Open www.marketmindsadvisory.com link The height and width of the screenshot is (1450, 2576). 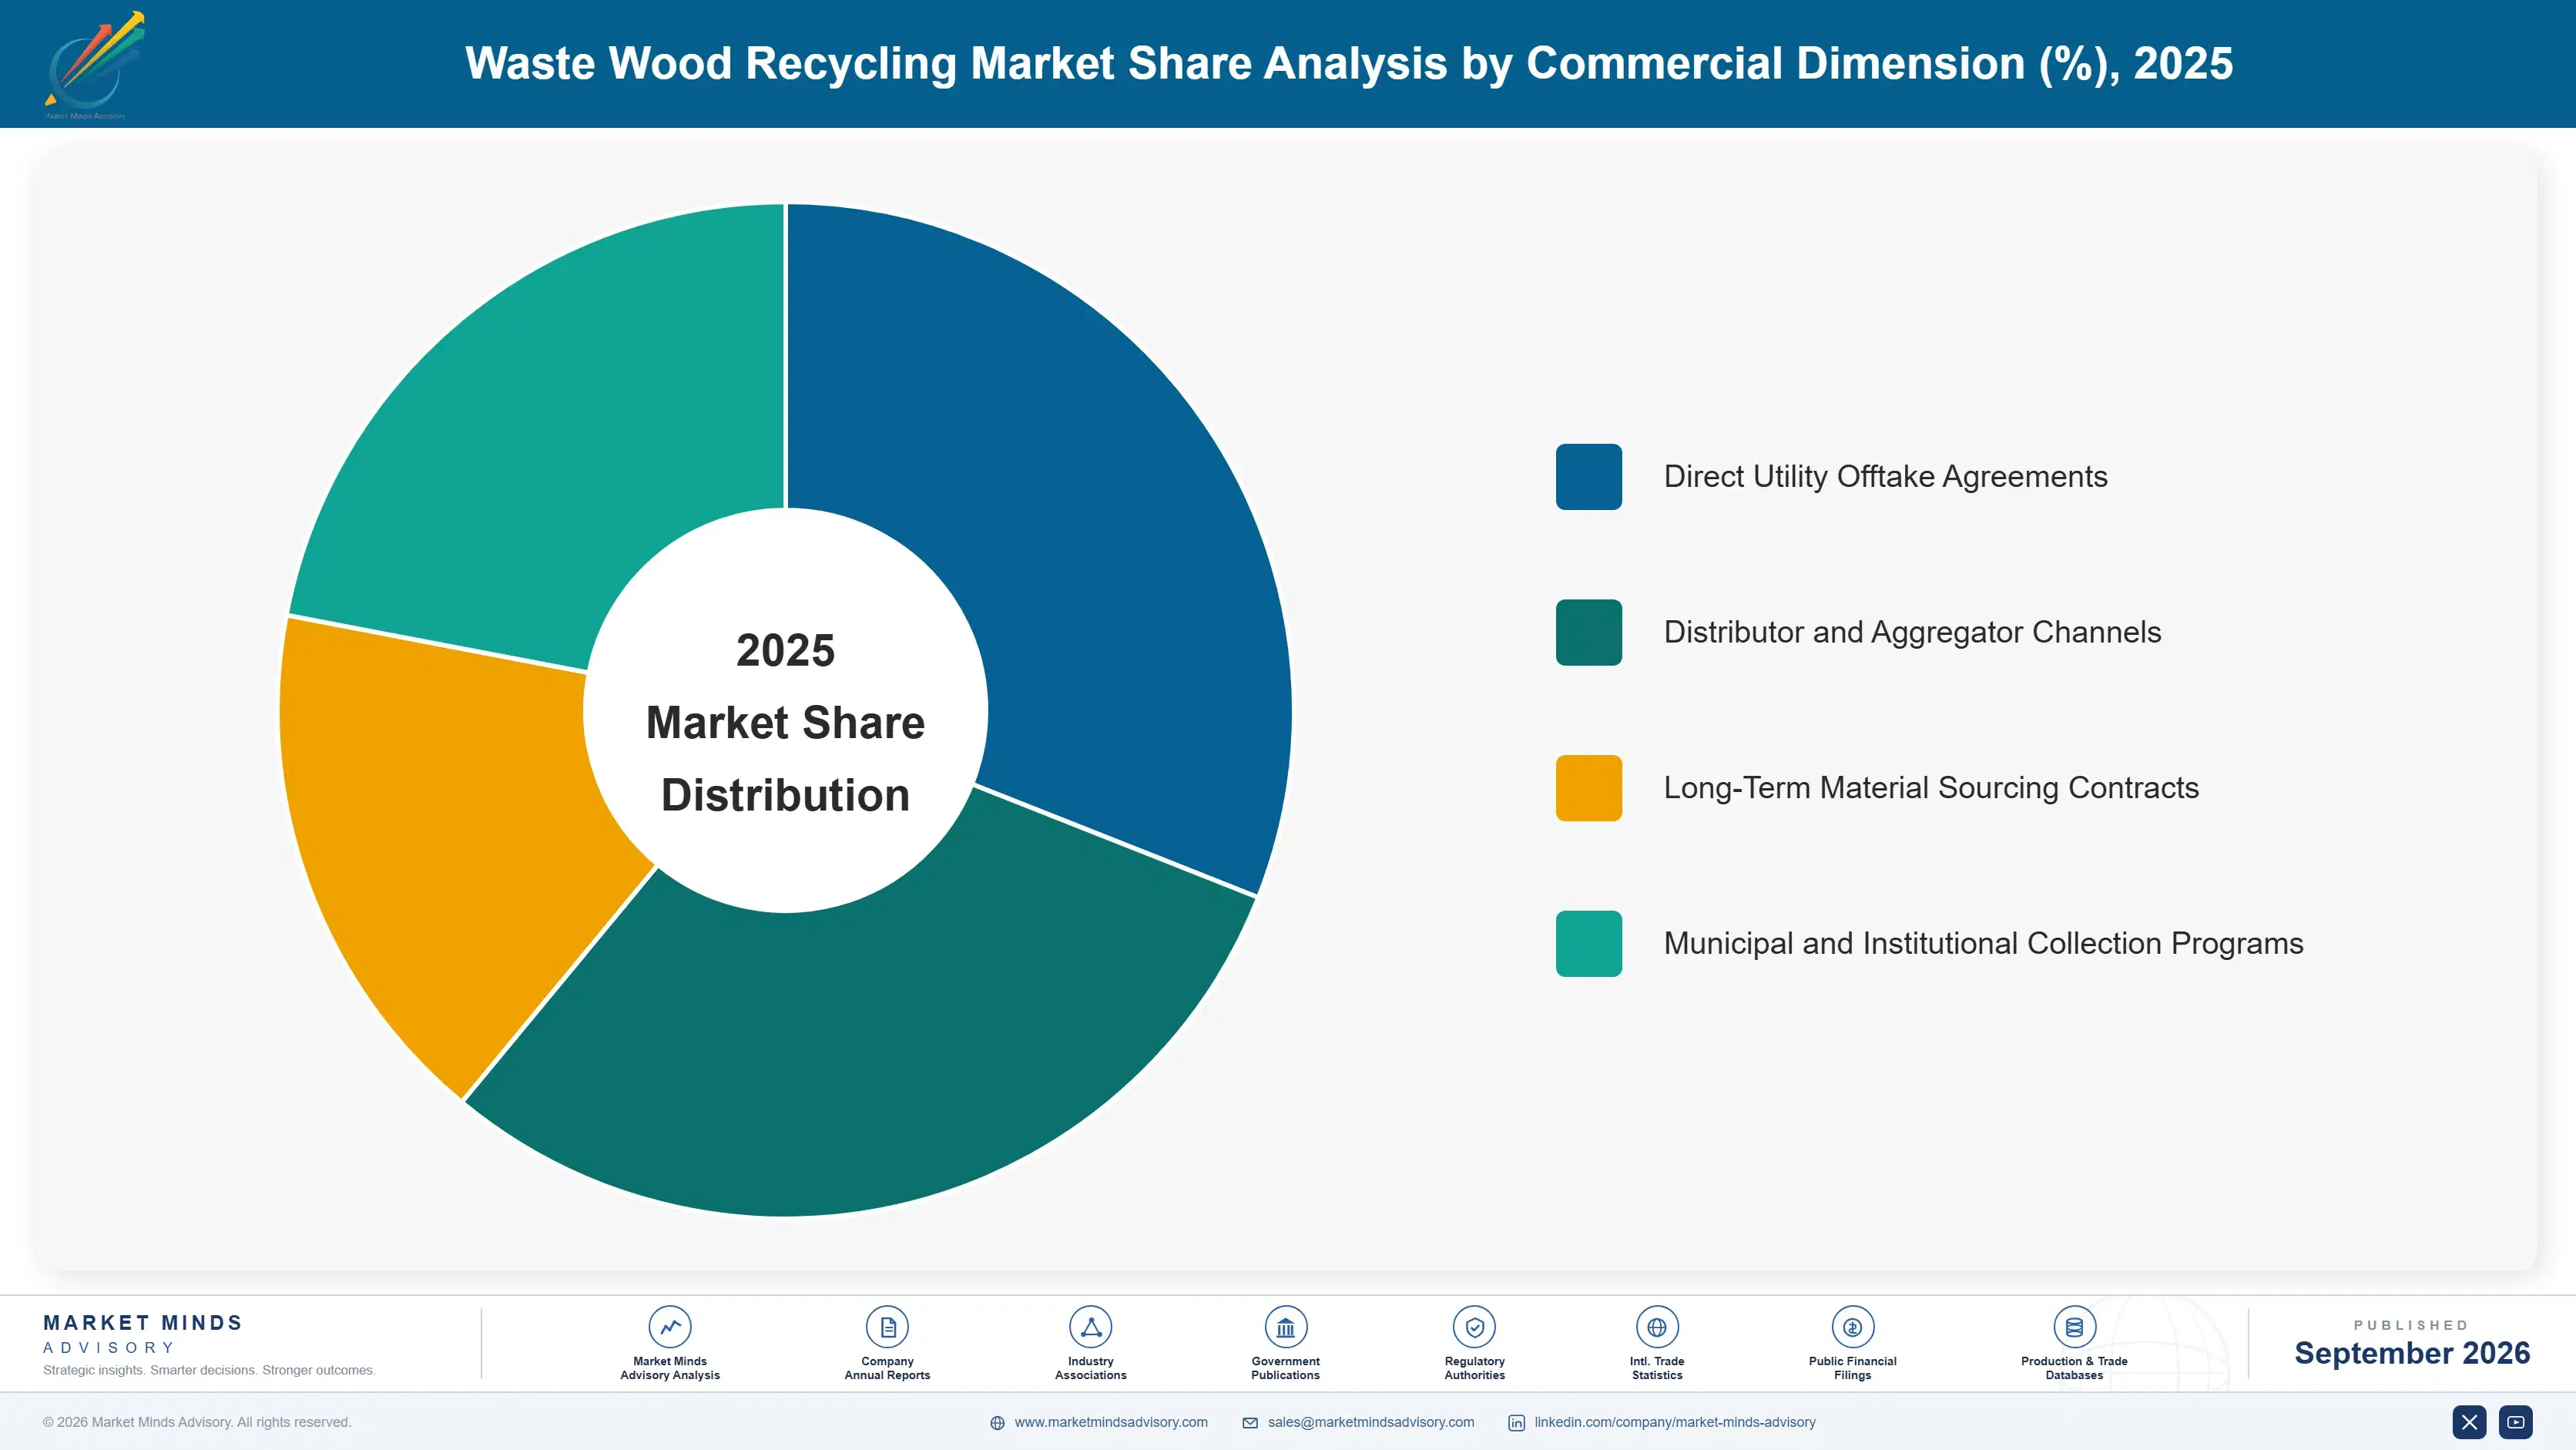tap(1111, 1422)
